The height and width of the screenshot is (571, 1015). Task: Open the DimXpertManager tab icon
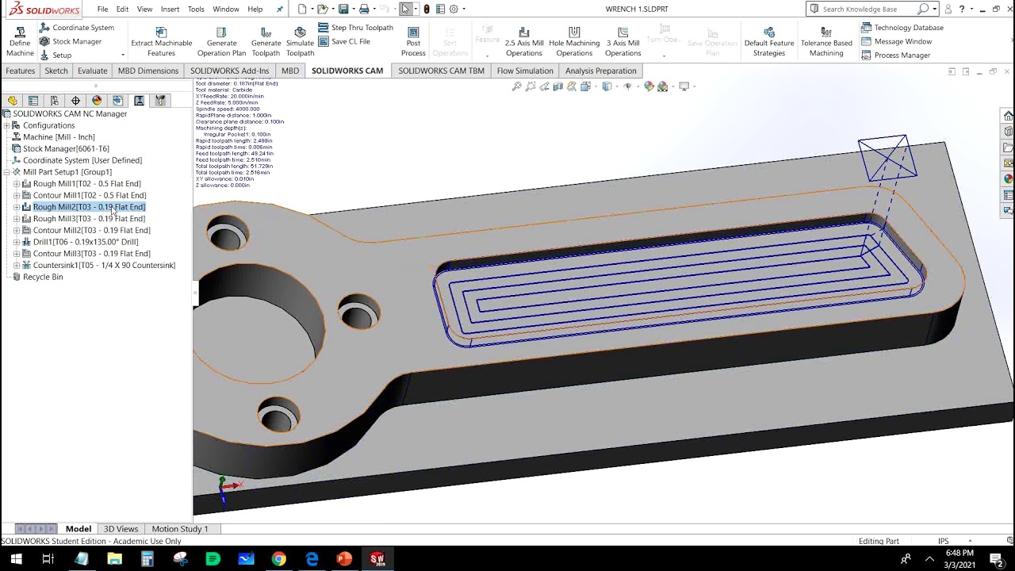(x=75, y=101)
